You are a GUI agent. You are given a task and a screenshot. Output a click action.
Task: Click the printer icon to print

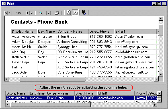[57, 13]
